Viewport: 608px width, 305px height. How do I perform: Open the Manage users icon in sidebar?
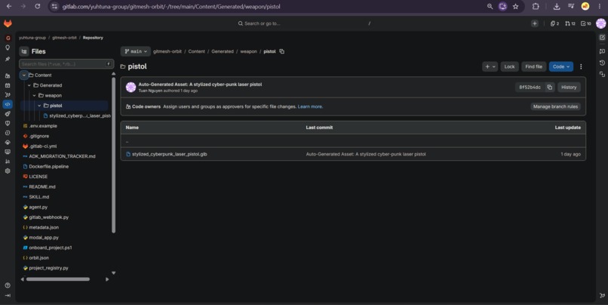8,76
